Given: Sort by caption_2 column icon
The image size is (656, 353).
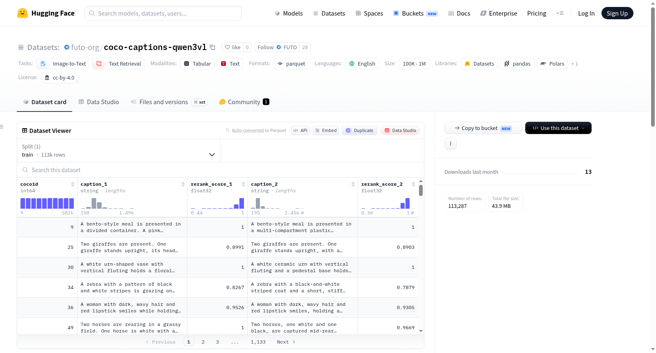Looking at the screenshot, I should (x=353, y=184).
